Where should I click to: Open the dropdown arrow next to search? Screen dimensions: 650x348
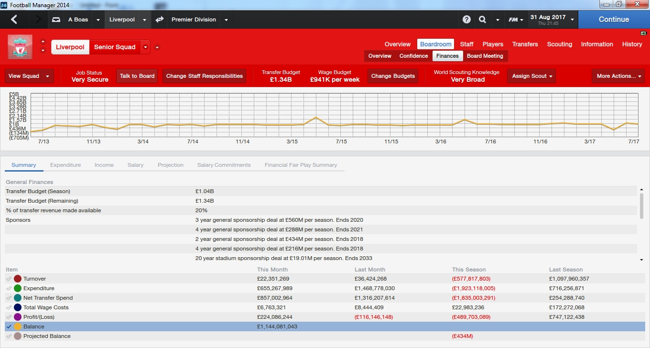498,20
